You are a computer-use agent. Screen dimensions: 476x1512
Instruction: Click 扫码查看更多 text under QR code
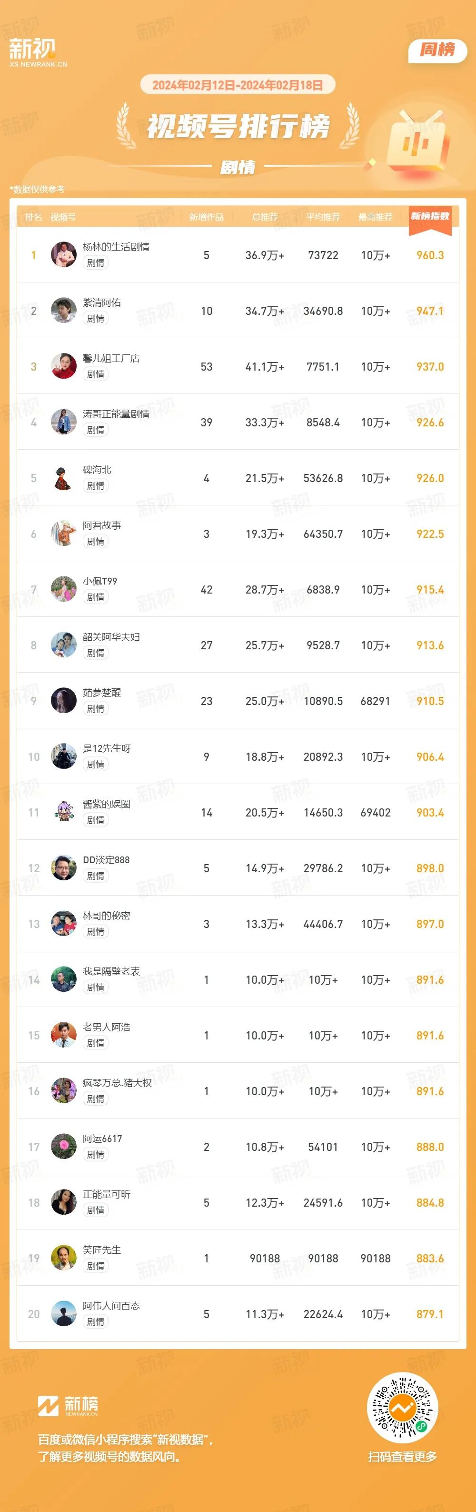pyautogui.click(x=402, y=1456)
